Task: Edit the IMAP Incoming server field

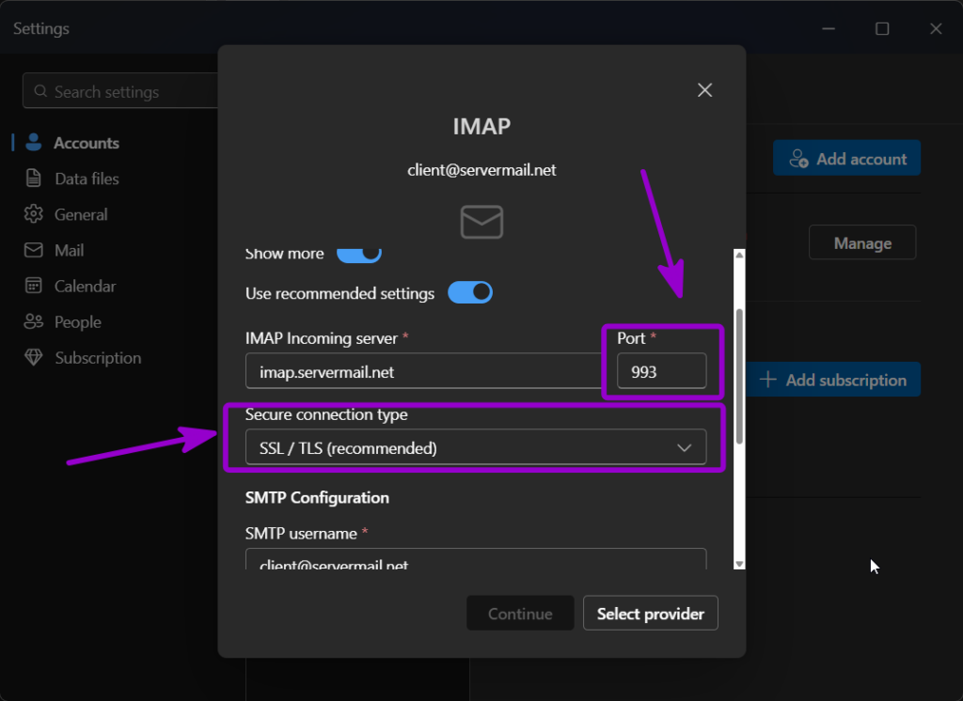Action: point(424,371)
